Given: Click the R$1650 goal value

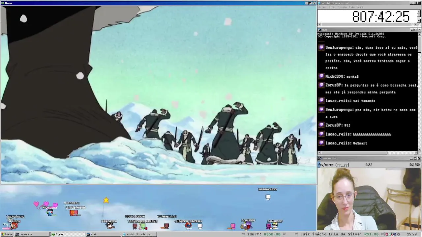Looking at the screenshot, I should tap(414, 165).
